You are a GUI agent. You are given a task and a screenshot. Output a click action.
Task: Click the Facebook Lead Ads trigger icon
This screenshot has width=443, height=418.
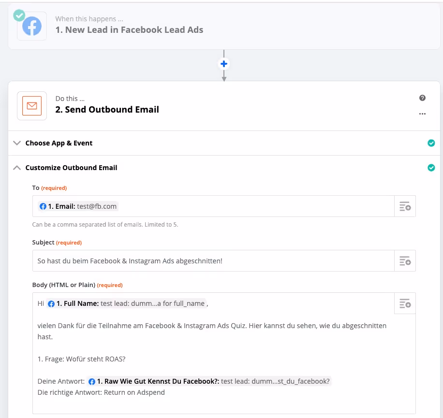click(x=32, y=26)
